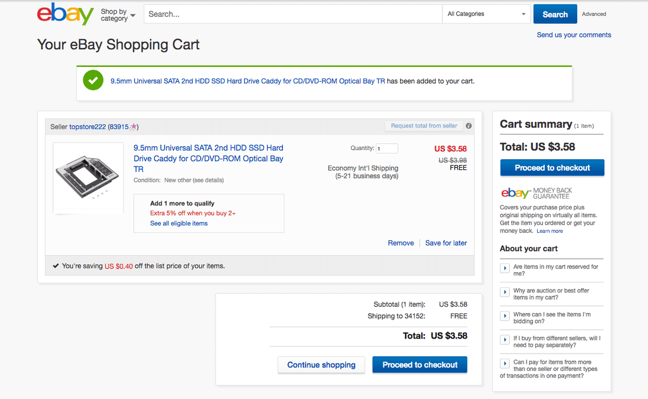
Task: Open seller feedback score 83915
Action: tap(118, 126)
